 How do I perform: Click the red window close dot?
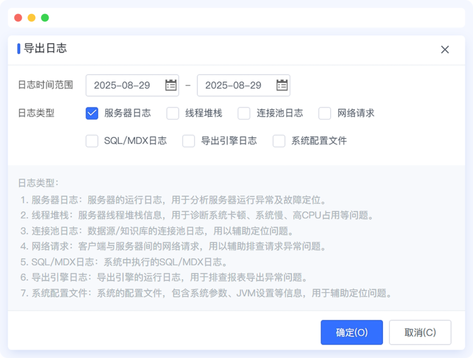coord(18,18)
